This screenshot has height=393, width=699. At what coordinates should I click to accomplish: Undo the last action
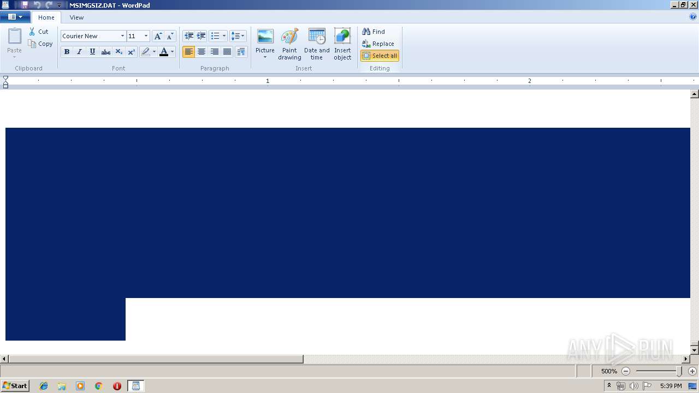[x=37, y=5]
